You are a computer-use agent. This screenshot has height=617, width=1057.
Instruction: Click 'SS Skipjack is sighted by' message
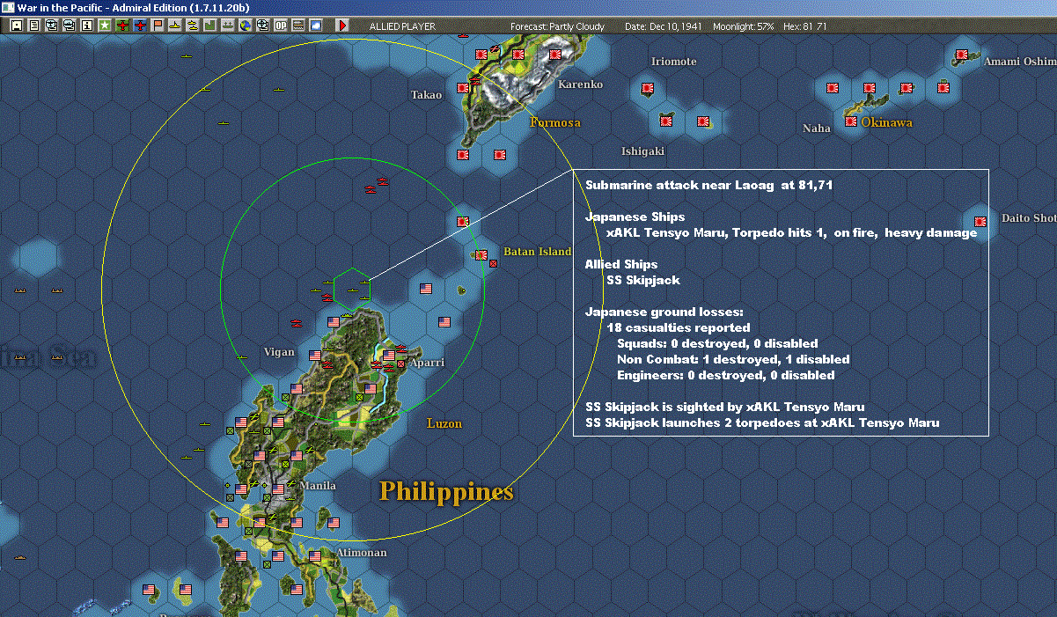coord(725,407)
